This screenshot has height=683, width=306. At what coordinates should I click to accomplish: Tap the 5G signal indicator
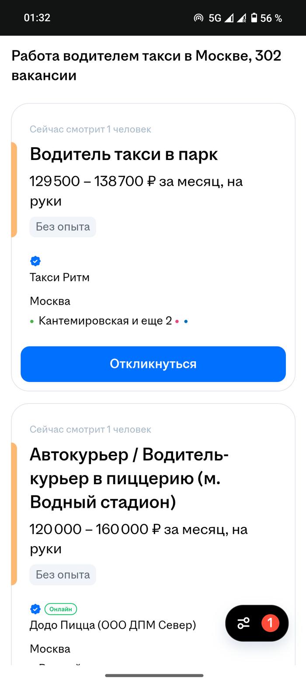click(215, 18)
